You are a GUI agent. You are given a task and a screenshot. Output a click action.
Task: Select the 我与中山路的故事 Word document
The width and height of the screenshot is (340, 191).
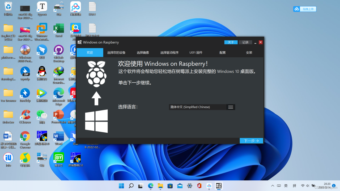[8, 140]
